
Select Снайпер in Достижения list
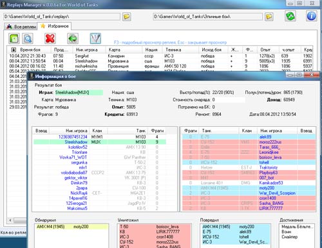click(x=289, y=237)
